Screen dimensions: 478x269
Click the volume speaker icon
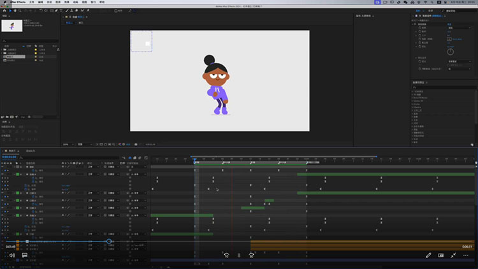pos(11,255)
